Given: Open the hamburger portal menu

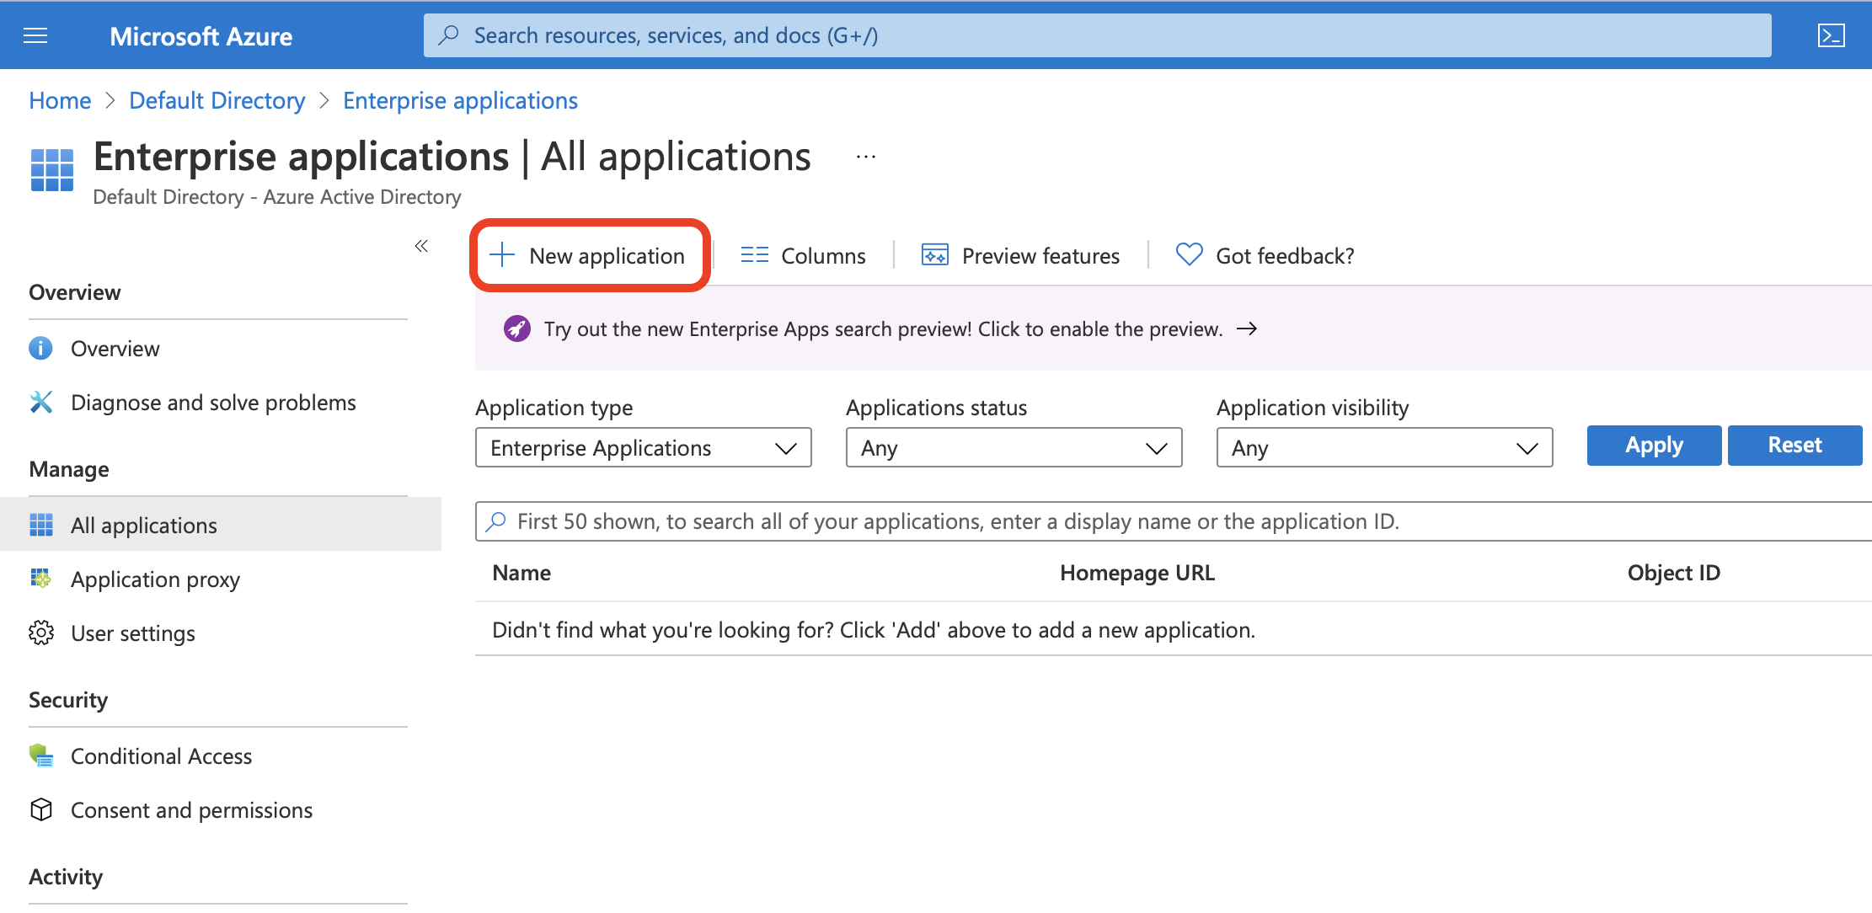Looking at the screenshot, I should pyautogui.click(x=35, y=35).
